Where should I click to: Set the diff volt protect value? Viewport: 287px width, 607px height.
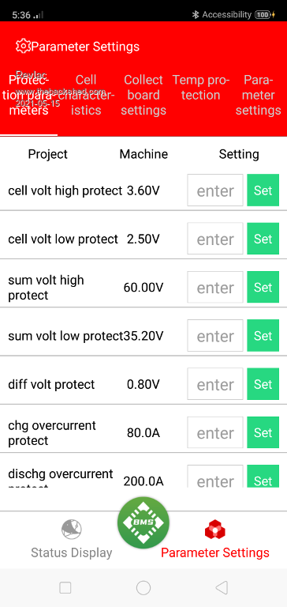[x=263, y=384]
